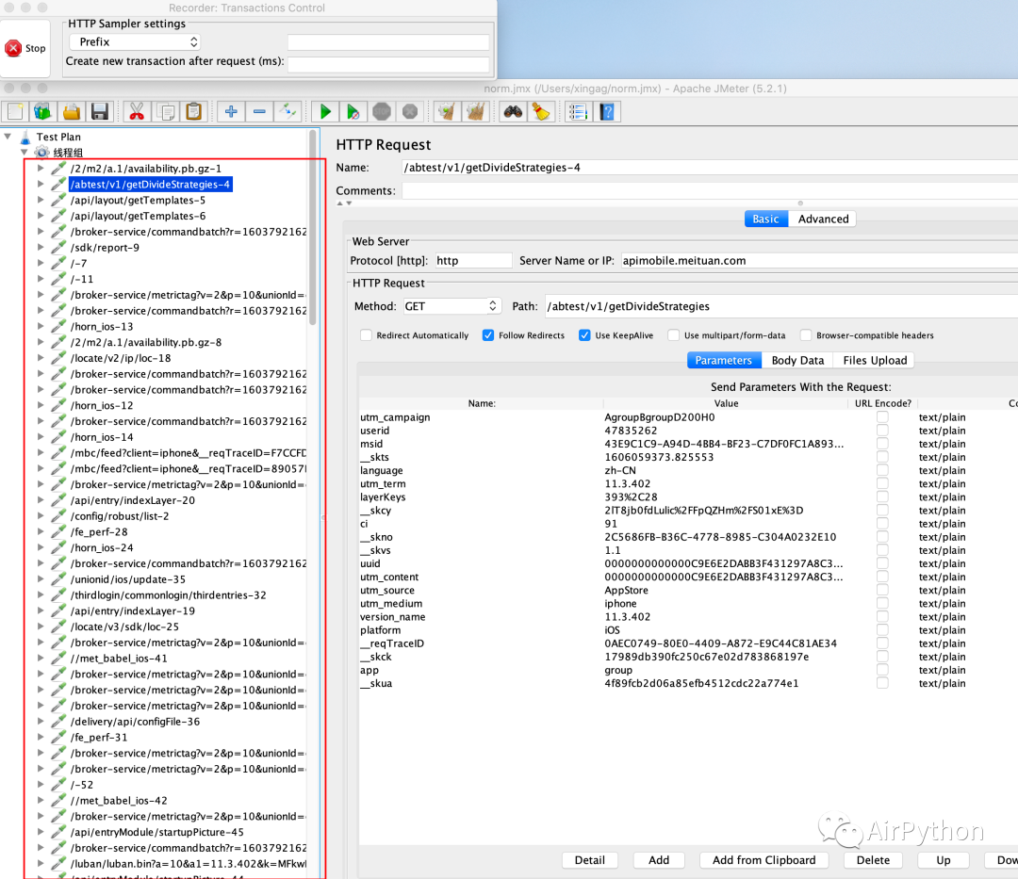Click the Paste clipboard icon
The image size is (1018, 879).
coord(193,111)
